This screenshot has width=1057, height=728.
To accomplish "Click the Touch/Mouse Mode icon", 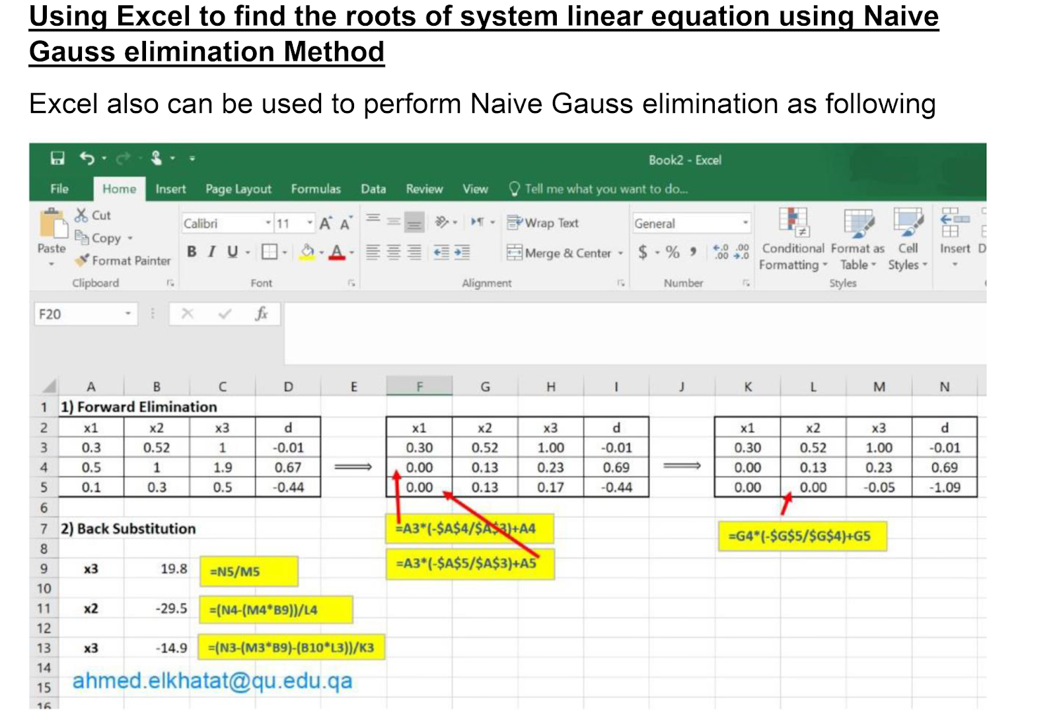I will click(157, 158).
